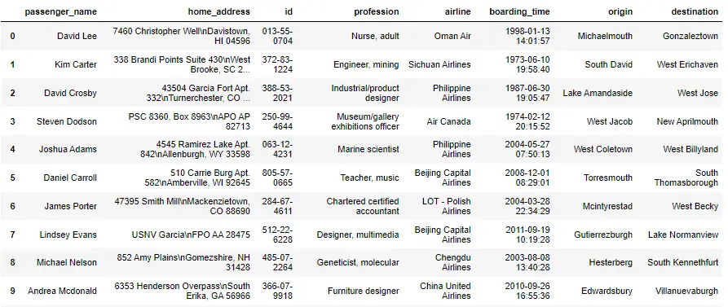Screen dimensions: 728x307
Task: Click the profession column header
Action: coord(377,12)
